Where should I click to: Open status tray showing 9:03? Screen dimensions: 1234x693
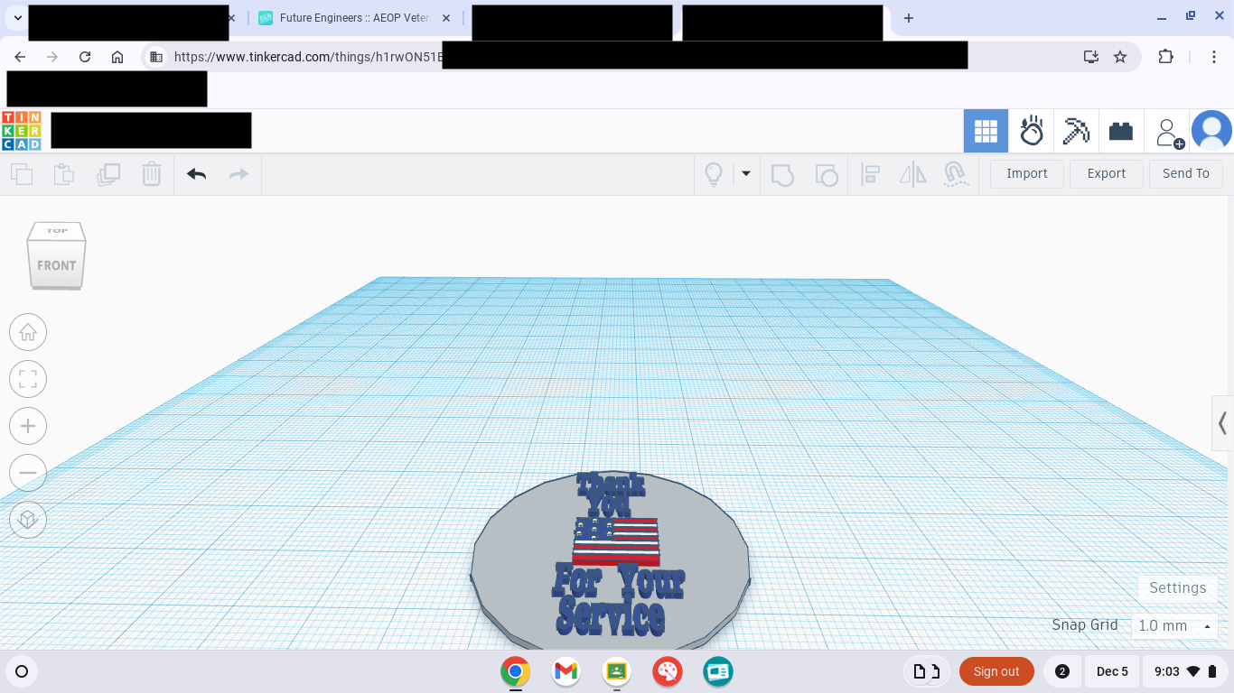[1185, 671]
